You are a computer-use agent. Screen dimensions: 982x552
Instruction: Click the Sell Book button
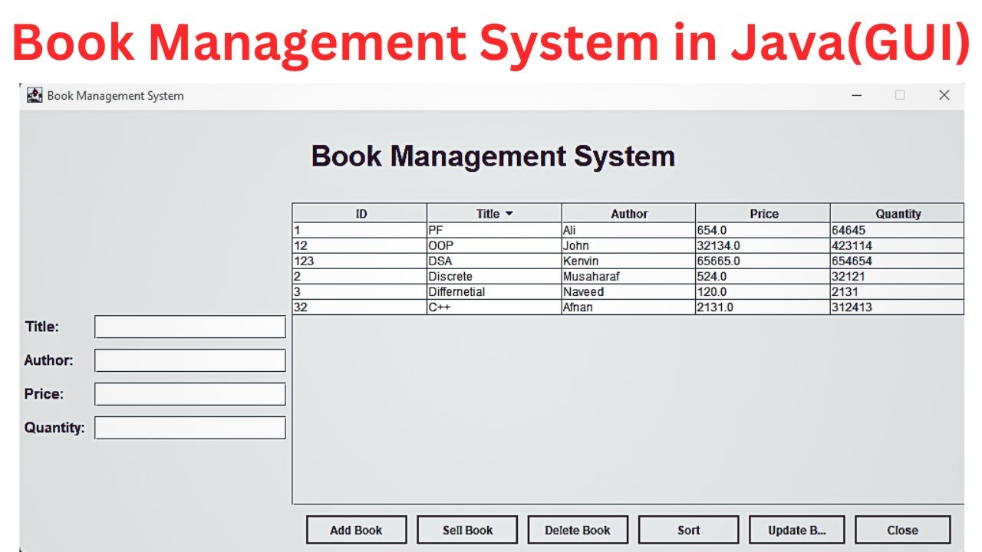point(467,530)
